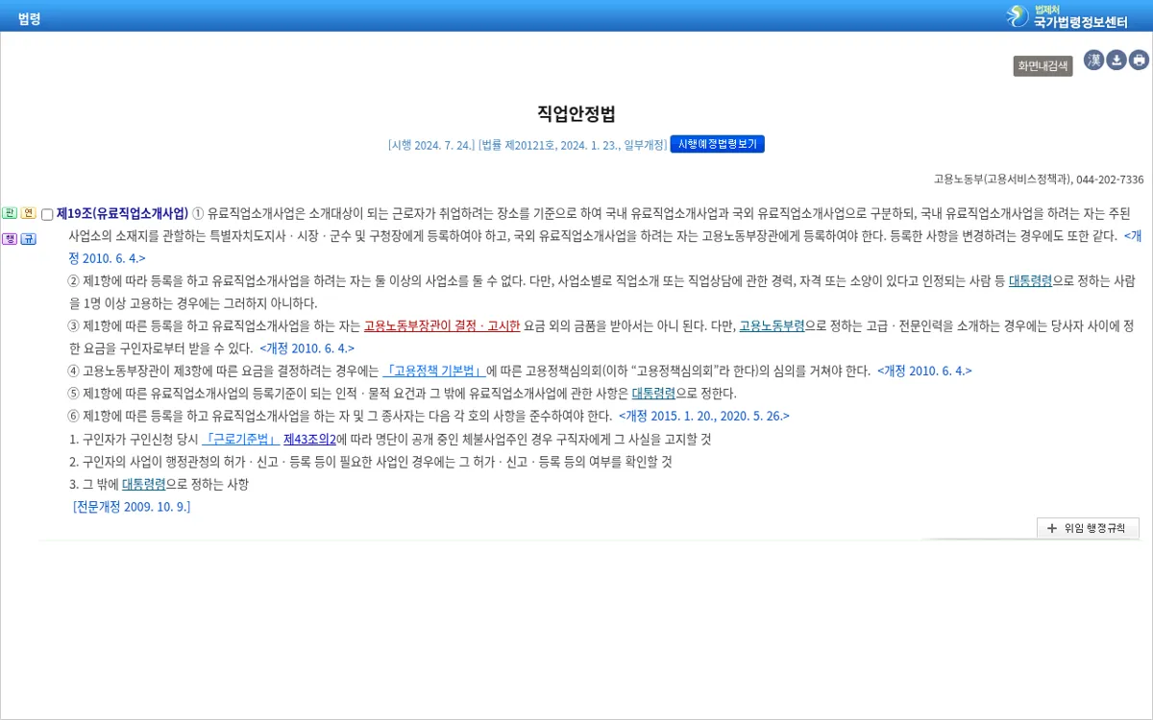Open the 법령 header tab
Viewport: 1153px width, 720px height.
(29, 18)
